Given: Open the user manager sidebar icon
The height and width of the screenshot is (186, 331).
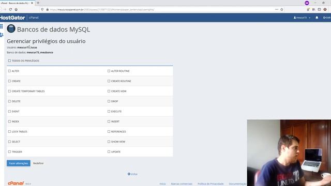Looking at the screenshot, I should click(x=2, y=35).
